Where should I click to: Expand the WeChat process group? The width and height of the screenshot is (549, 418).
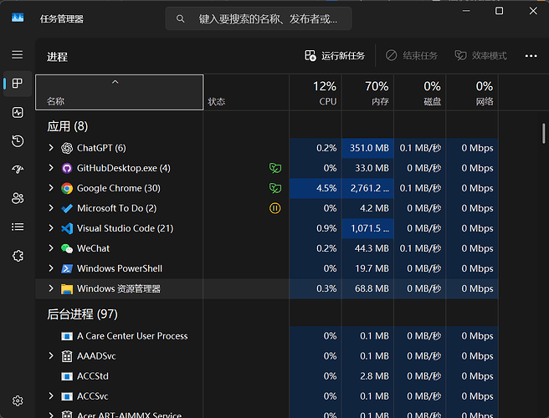[51, 248]
